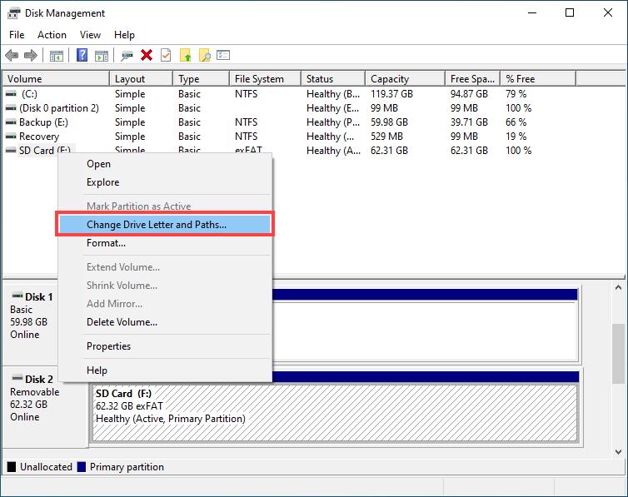The height and width of the screenshot is (497, 628).
Task: Sort by File System column header
Action: point(259,79)
